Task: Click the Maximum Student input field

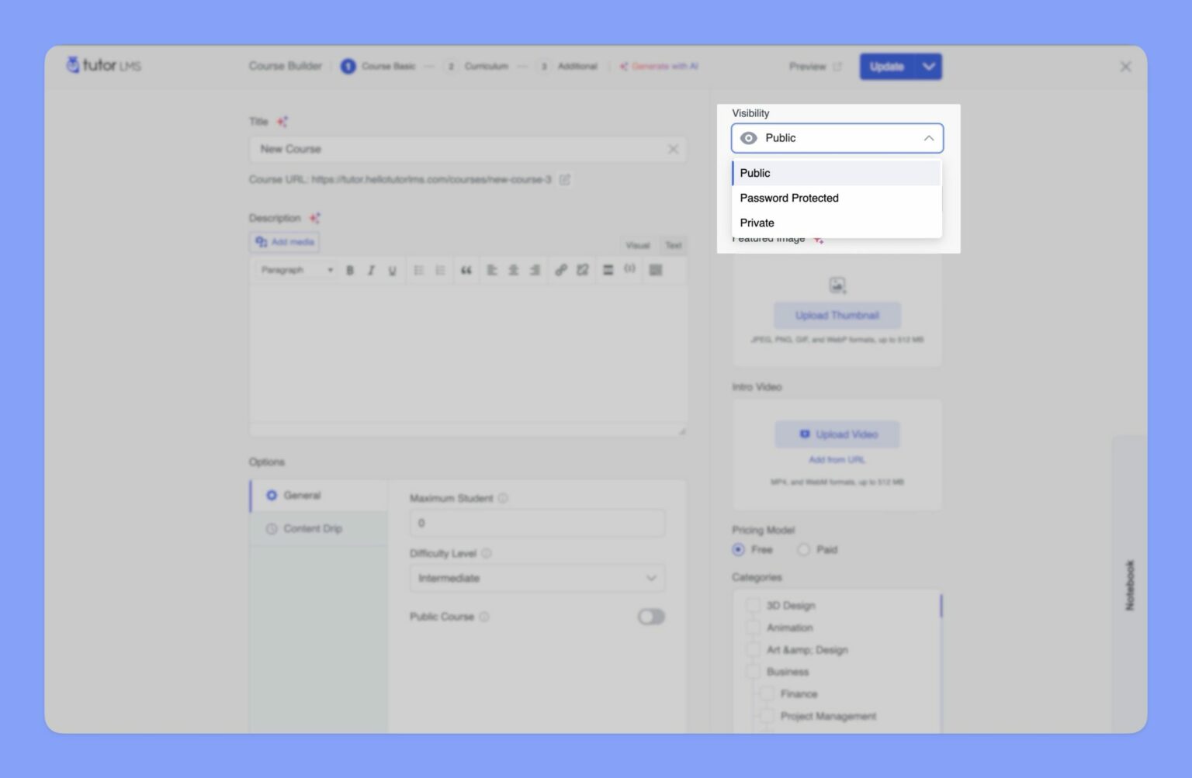Action: tap(536, 524)
